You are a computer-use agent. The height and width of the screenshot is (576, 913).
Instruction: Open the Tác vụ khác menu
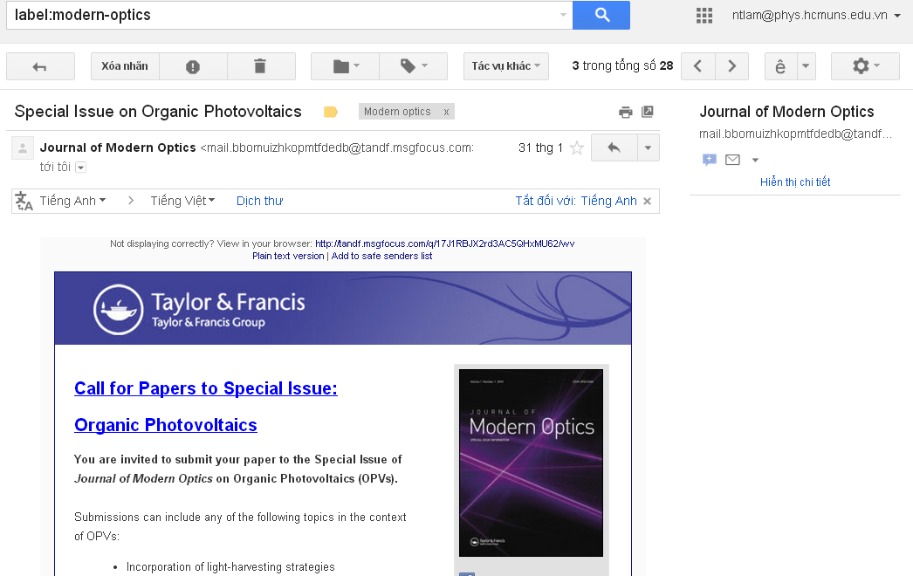(506, 66)
